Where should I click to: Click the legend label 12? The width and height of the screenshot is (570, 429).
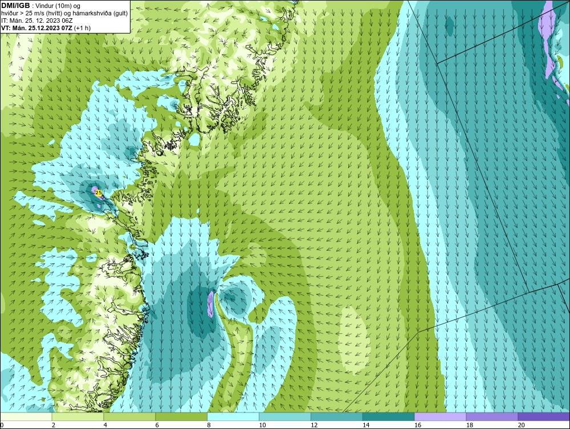pos(314,425)
